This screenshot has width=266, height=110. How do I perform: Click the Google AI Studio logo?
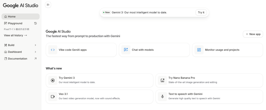click(x=21, y=5)
